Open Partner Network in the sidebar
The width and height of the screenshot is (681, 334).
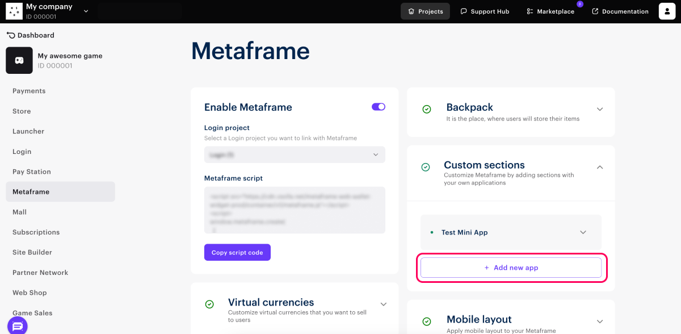click(x=40, y=273)
